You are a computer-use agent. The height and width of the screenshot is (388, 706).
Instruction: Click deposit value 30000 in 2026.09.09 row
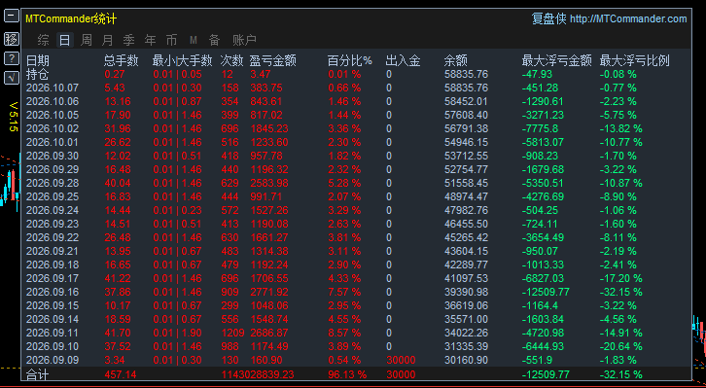pos(401,360)
